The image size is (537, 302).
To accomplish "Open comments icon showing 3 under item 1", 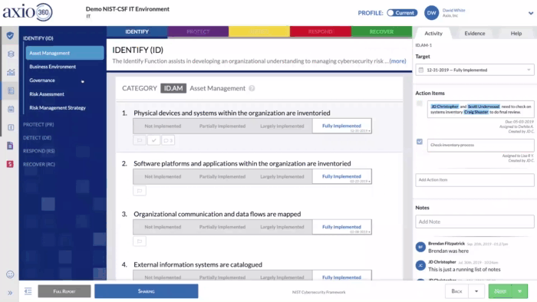I will tap(168, 140).
